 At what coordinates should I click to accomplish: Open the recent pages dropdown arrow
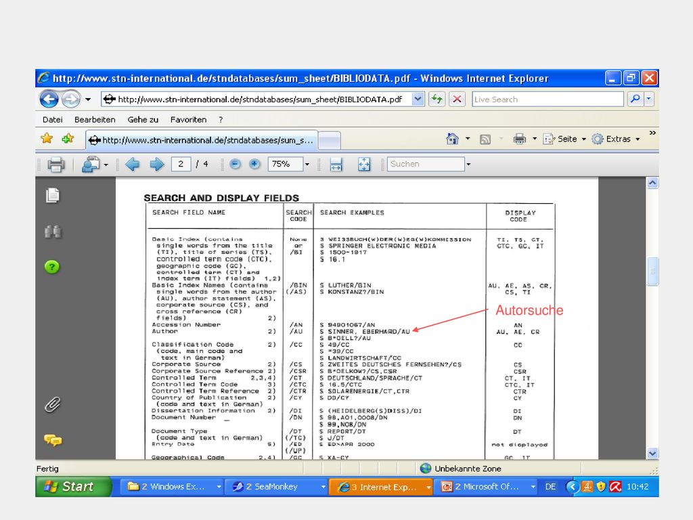pyautogui.click(x=88, y=100)
